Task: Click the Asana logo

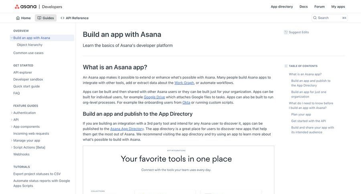Action: 26,7
